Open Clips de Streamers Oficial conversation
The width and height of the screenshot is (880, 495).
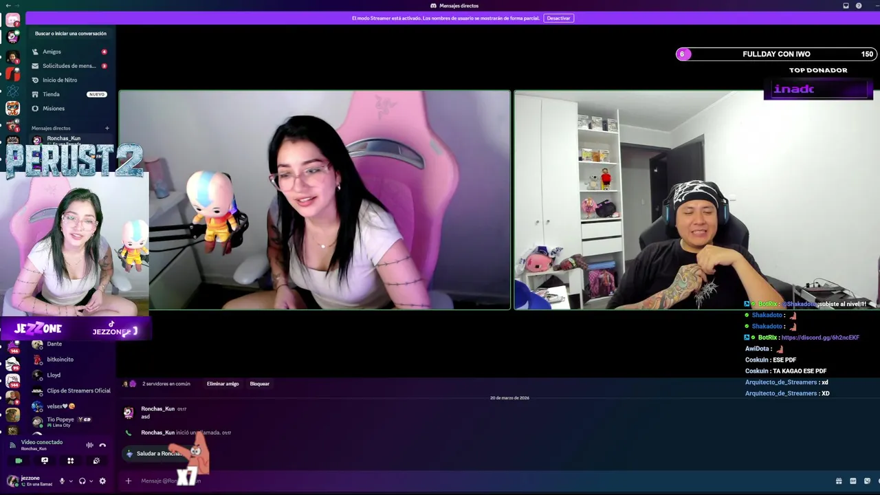tap(70, 390)
